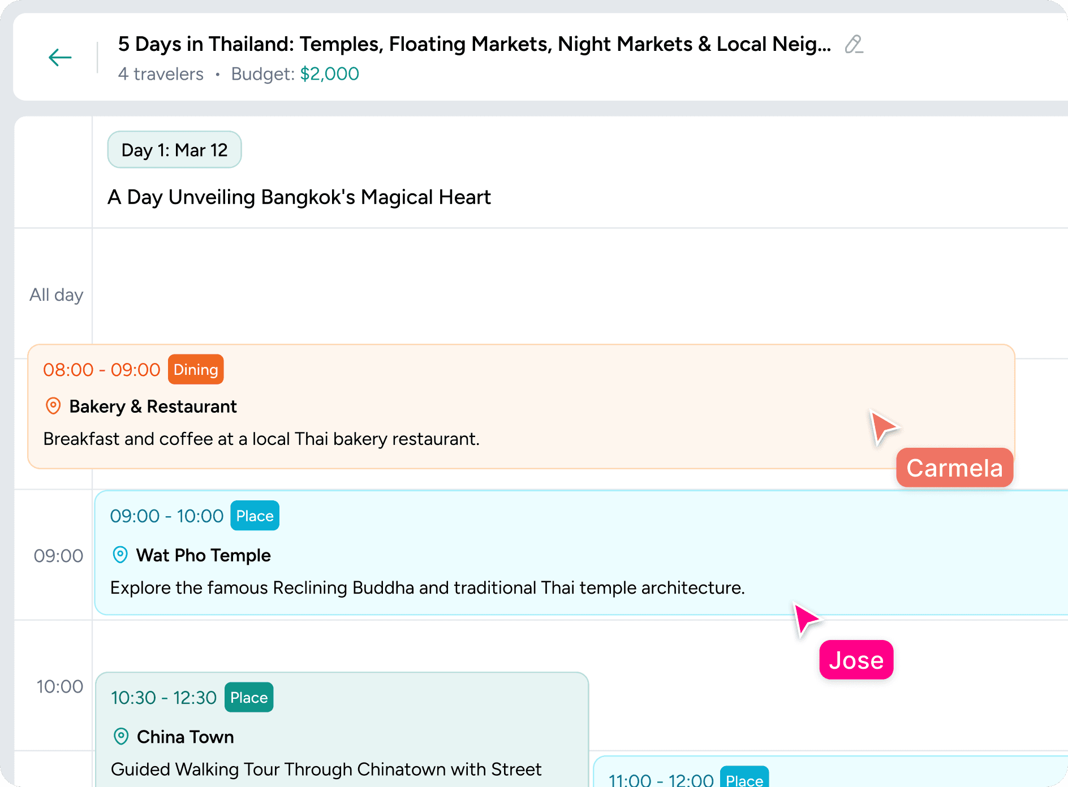Click the 10:00 timeline hour label

point(59,686)
